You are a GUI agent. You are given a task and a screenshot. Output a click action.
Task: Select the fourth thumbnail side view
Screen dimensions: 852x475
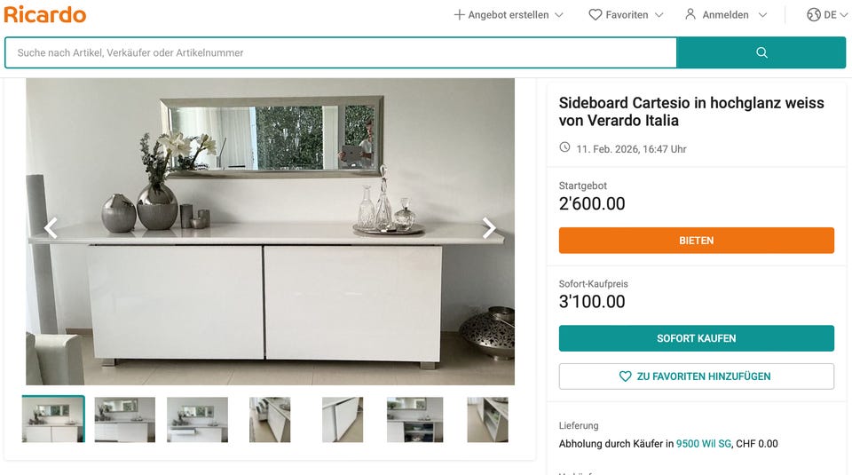click(x=270, y=420)
